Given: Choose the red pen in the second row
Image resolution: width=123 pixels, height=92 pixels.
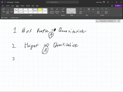Looking at the screenshot, I should 21,12.
